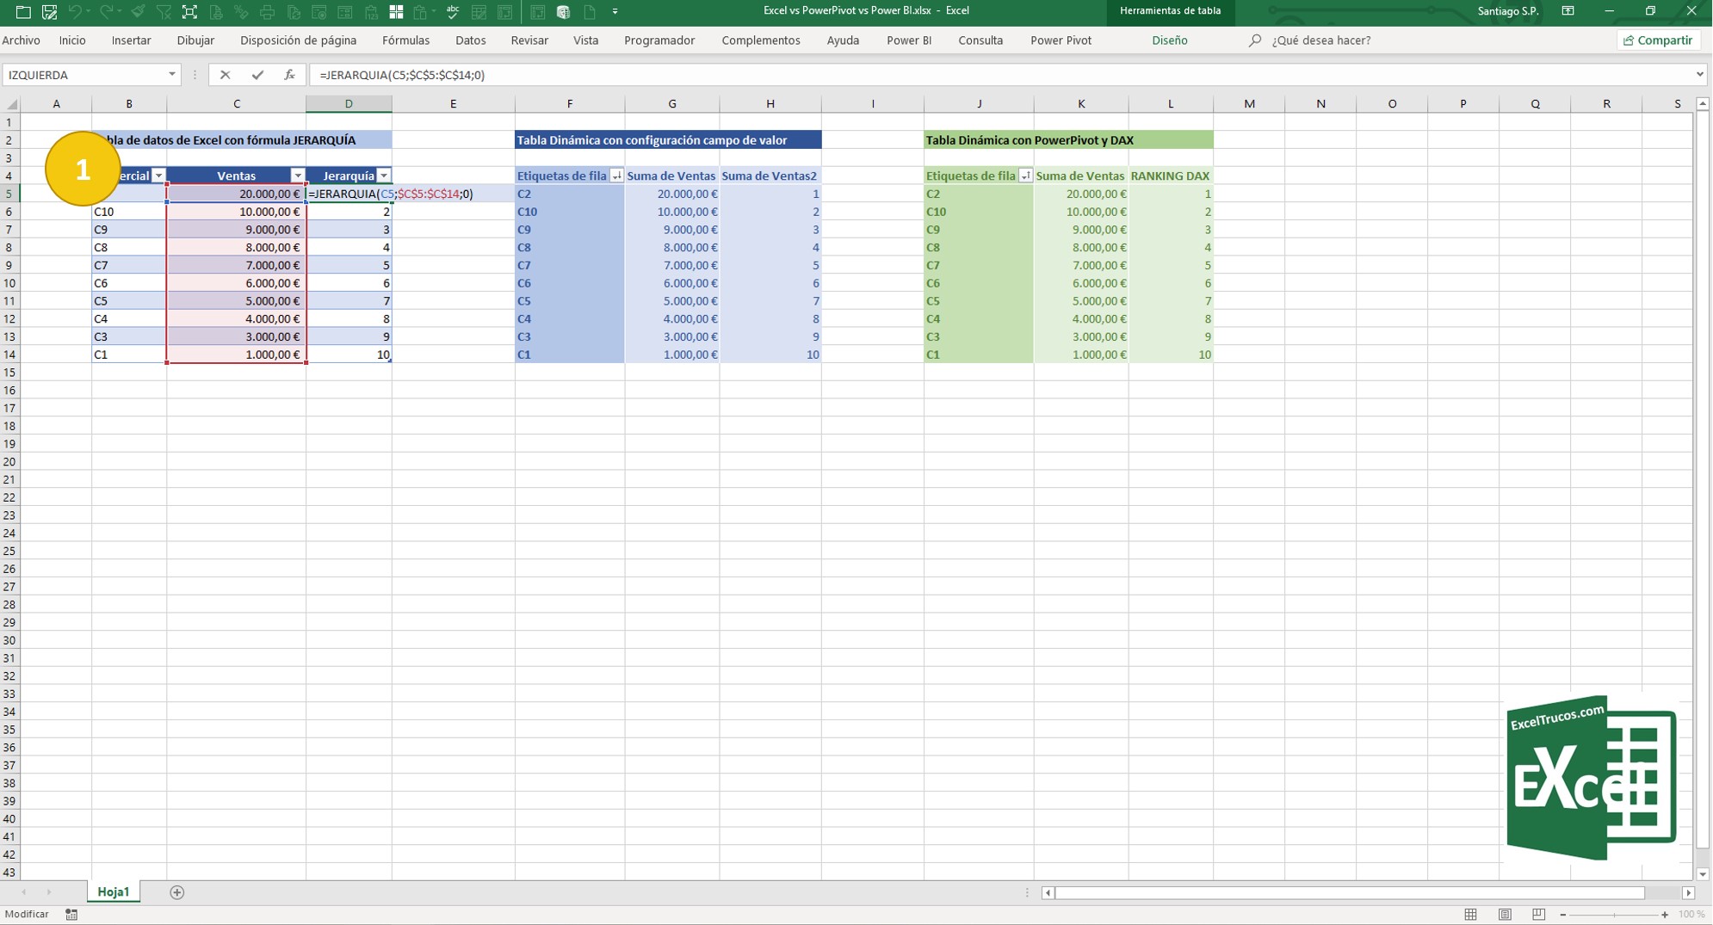The image size is (1713, 925).
Task: Open the Jerarquía column filter dropdown
Action: (384, 176)
